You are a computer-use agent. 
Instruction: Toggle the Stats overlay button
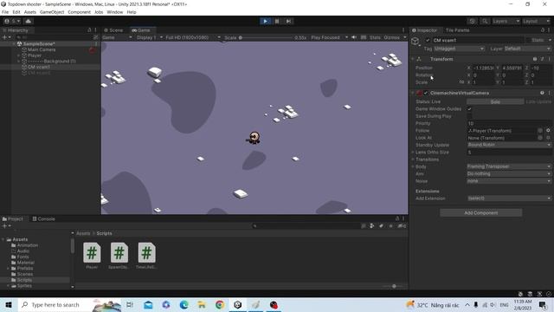pyautogui.click(x=375, y=37)
